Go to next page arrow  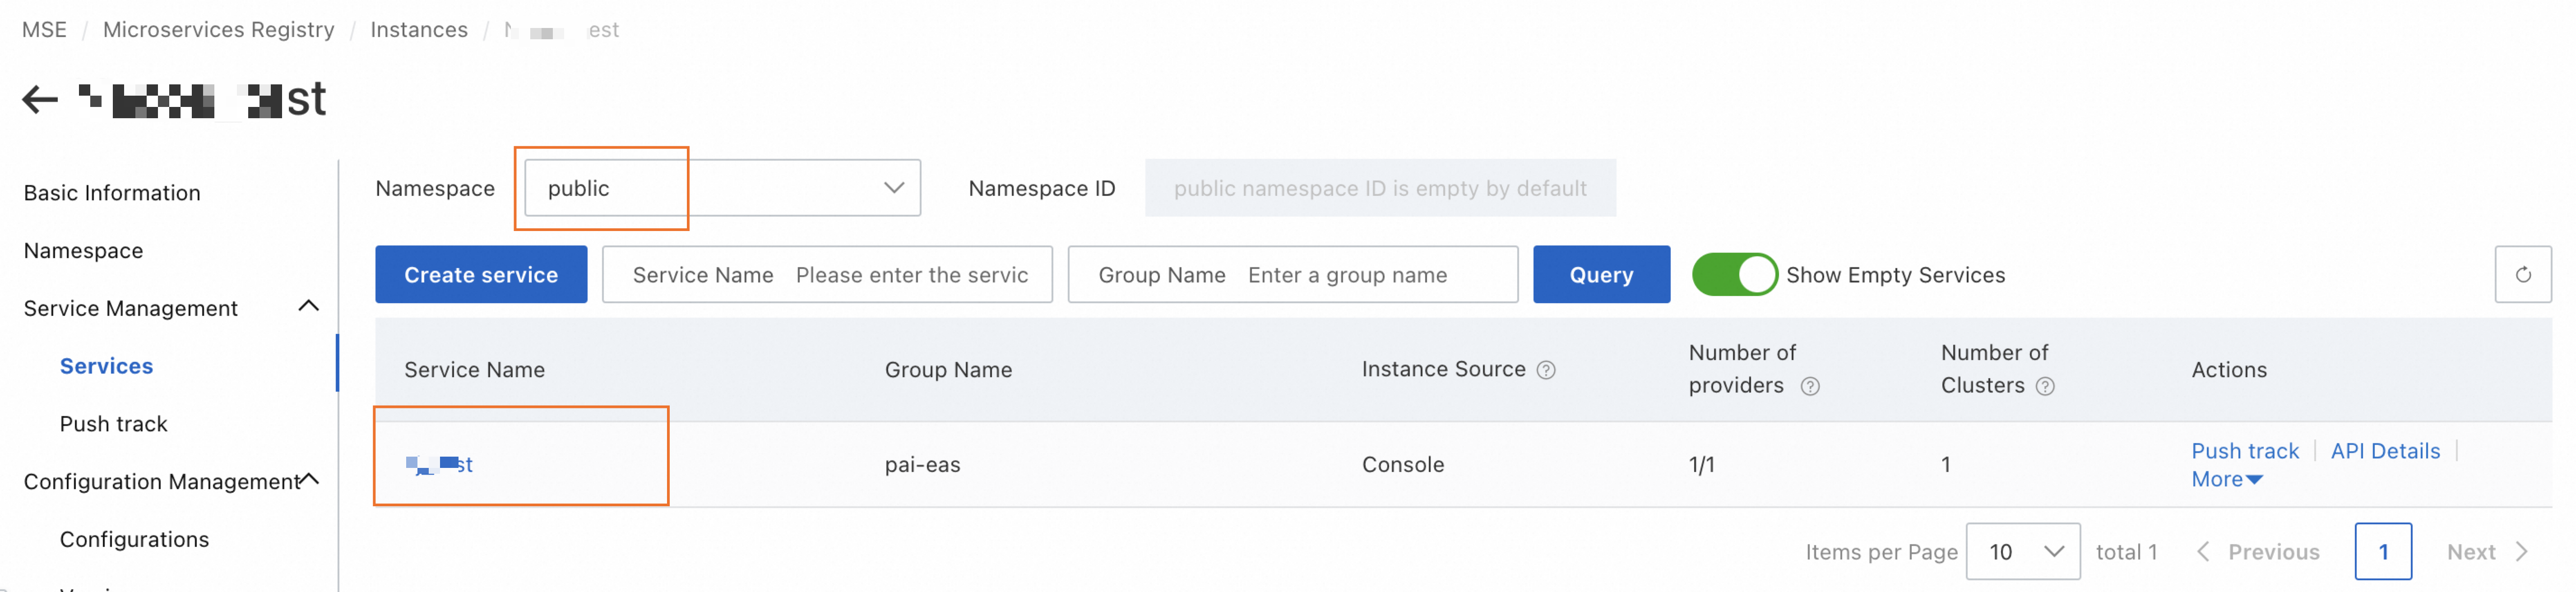tap(2521, 552)
